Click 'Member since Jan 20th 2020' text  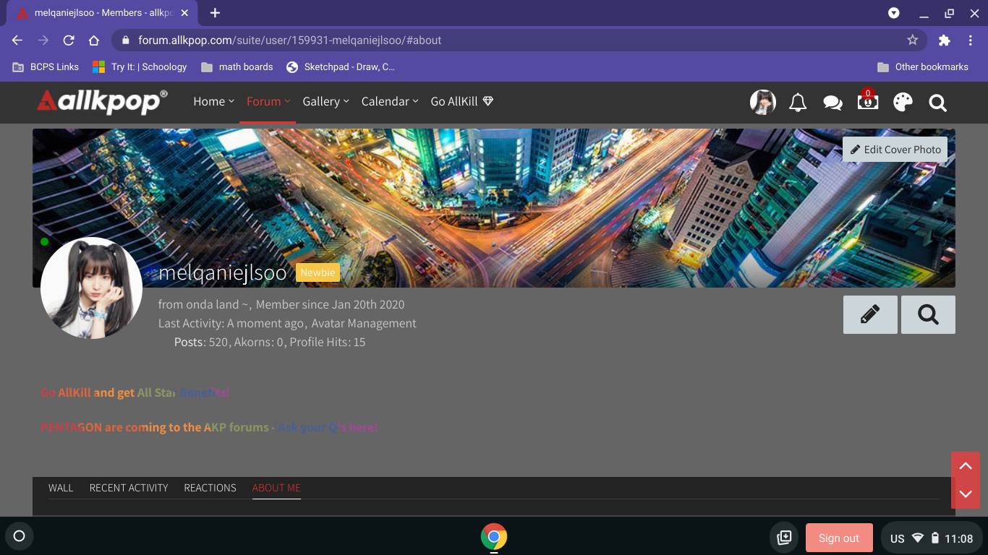330,304
